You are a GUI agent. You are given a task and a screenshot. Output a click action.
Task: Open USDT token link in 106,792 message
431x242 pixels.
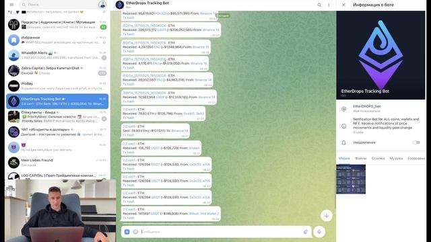pyautogui.click(x=156, y=148)
